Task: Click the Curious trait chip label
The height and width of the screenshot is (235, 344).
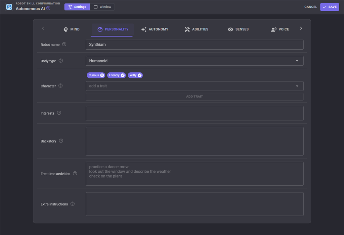Action: 94,75
